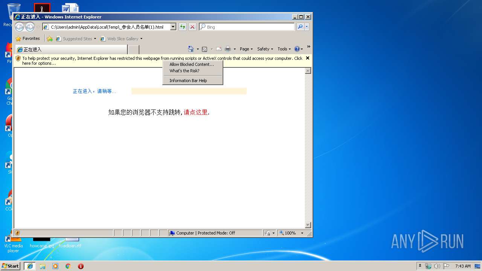Viewport: 482px width, 271px height.
Task: Expand the Home button dropdown arrow
Action: tap(198, 49)
